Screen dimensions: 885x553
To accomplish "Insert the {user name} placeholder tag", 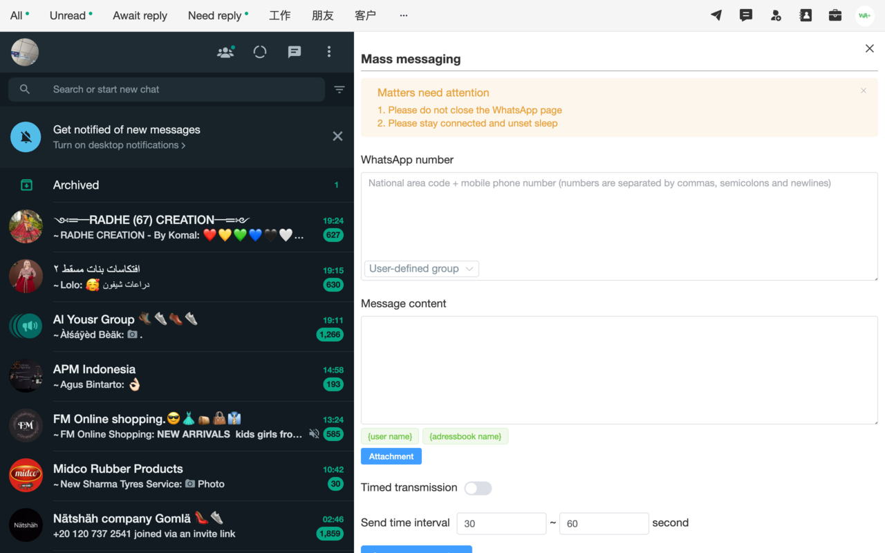I will (390, 436).
